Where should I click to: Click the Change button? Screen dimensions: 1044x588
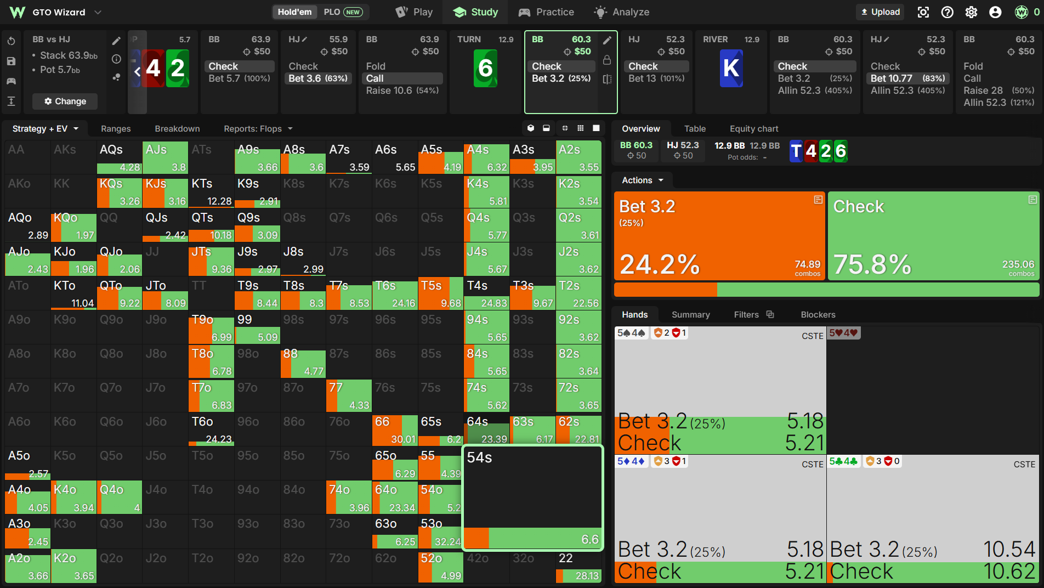tap(65, 101)
